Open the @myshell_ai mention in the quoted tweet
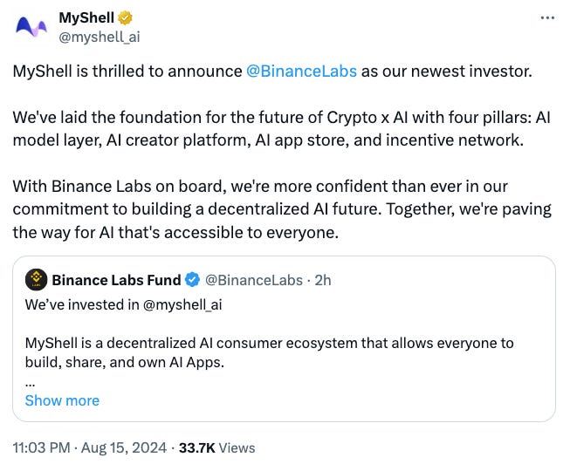The image size is (570, 471). [x=182, y=305]
